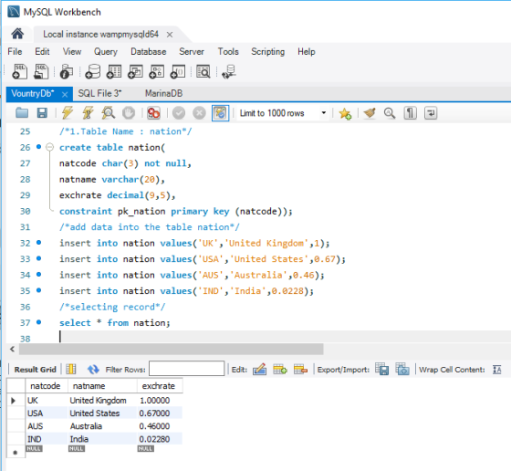Rollback the transaction icon
511x471 pixels.
pos(199,113)
